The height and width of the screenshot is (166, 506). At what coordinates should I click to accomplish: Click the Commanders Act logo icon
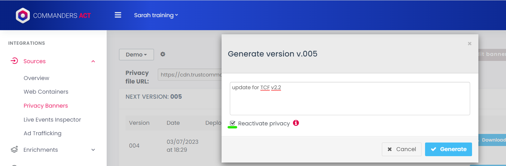point(23,16)
